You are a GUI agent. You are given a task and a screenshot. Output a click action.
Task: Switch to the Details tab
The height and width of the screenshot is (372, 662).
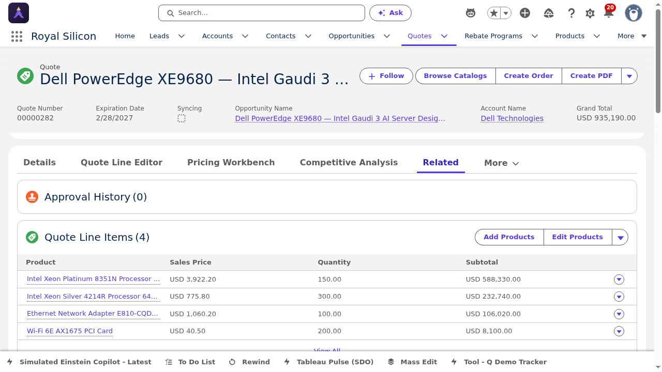point(39,162)
